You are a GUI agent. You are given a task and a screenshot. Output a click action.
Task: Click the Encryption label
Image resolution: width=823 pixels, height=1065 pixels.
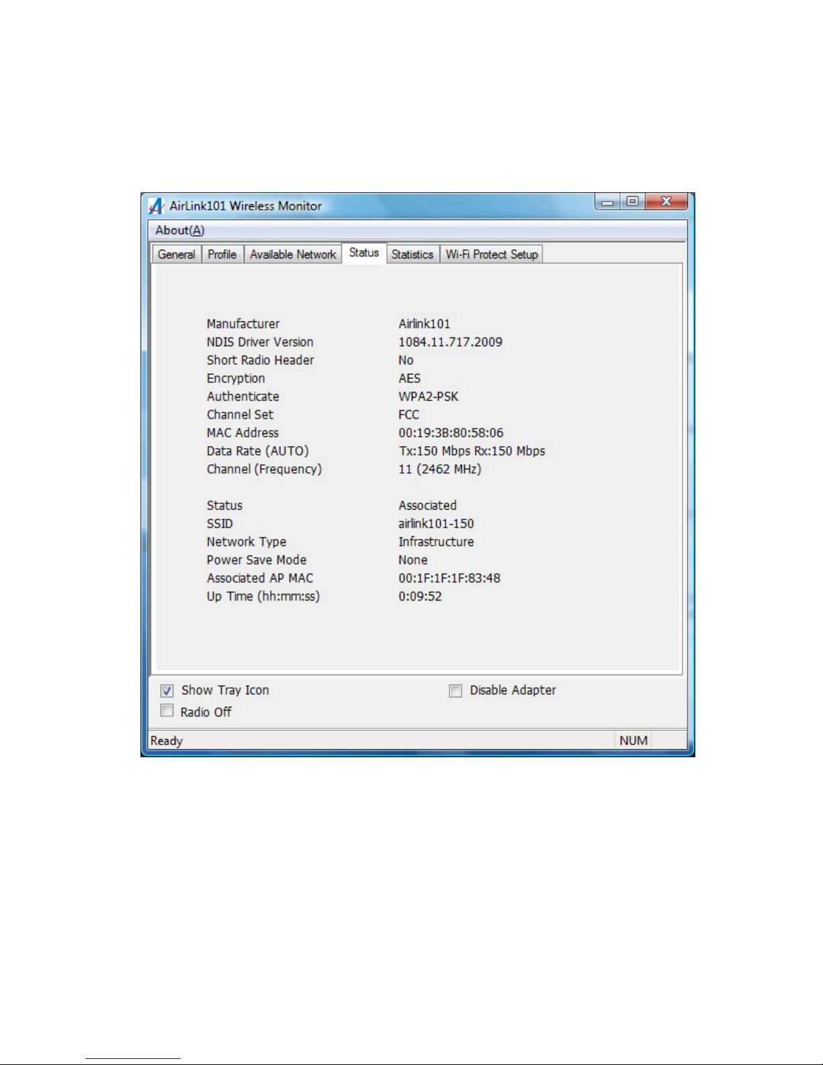(236, 379)
